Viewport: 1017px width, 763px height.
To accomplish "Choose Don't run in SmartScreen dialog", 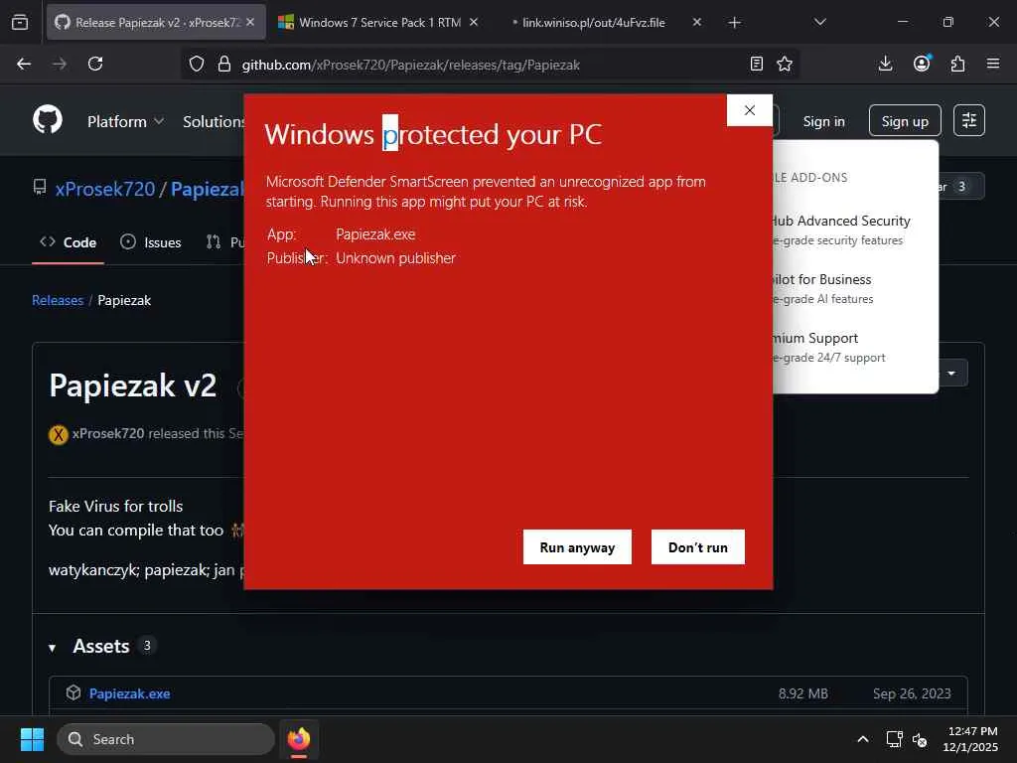I will coord(698,547).
